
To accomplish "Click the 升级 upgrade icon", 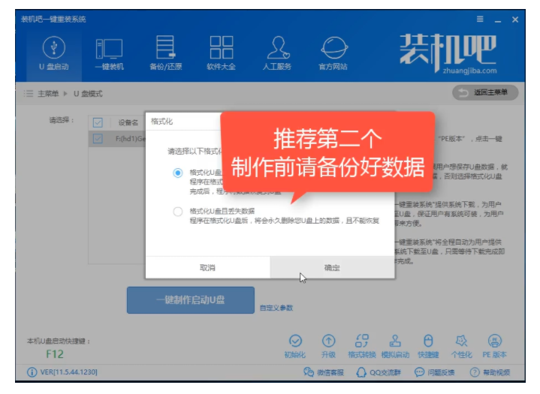I will 328,341.
